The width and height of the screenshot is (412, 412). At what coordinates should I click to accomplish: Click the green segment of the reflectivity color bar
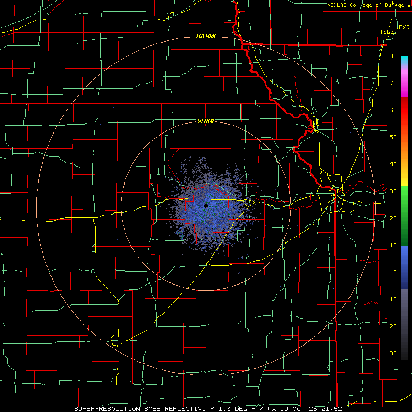(404, 216)
